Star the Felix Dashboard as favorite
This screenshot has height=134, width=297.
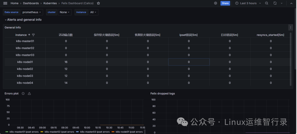point(98,3)
